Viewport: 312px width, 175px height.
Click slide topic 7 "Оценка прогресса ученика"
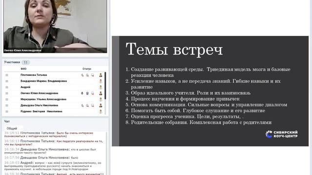pyautogui.click(x=184, y=117)
